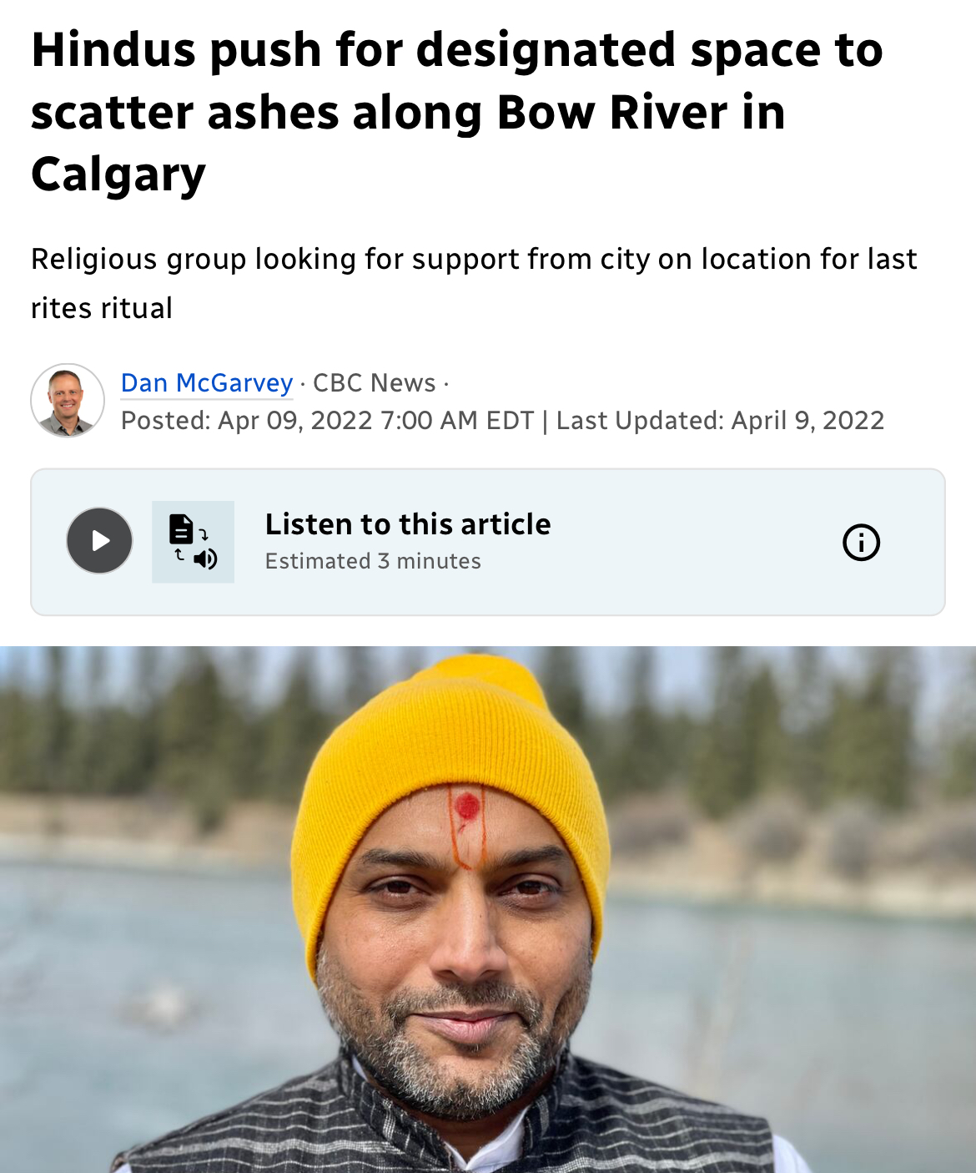Click the listen audio player panel
Viewport: 976px width, 1173px height.
pos(488,542)
